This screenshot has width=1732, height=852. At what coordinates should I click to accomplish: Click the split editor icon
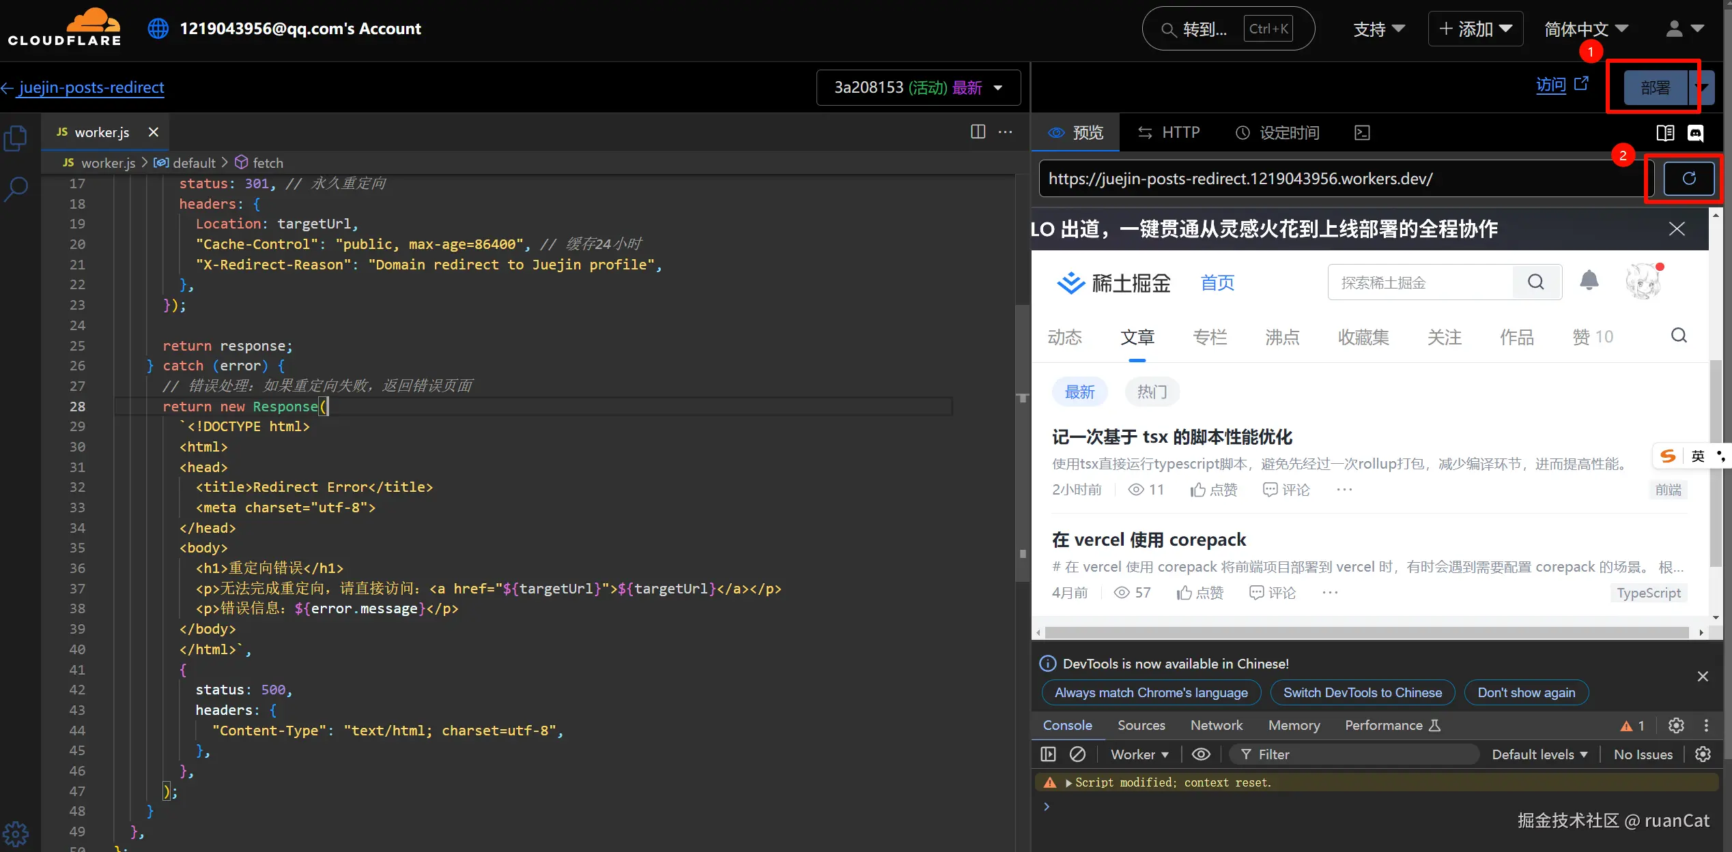[978, 132]
